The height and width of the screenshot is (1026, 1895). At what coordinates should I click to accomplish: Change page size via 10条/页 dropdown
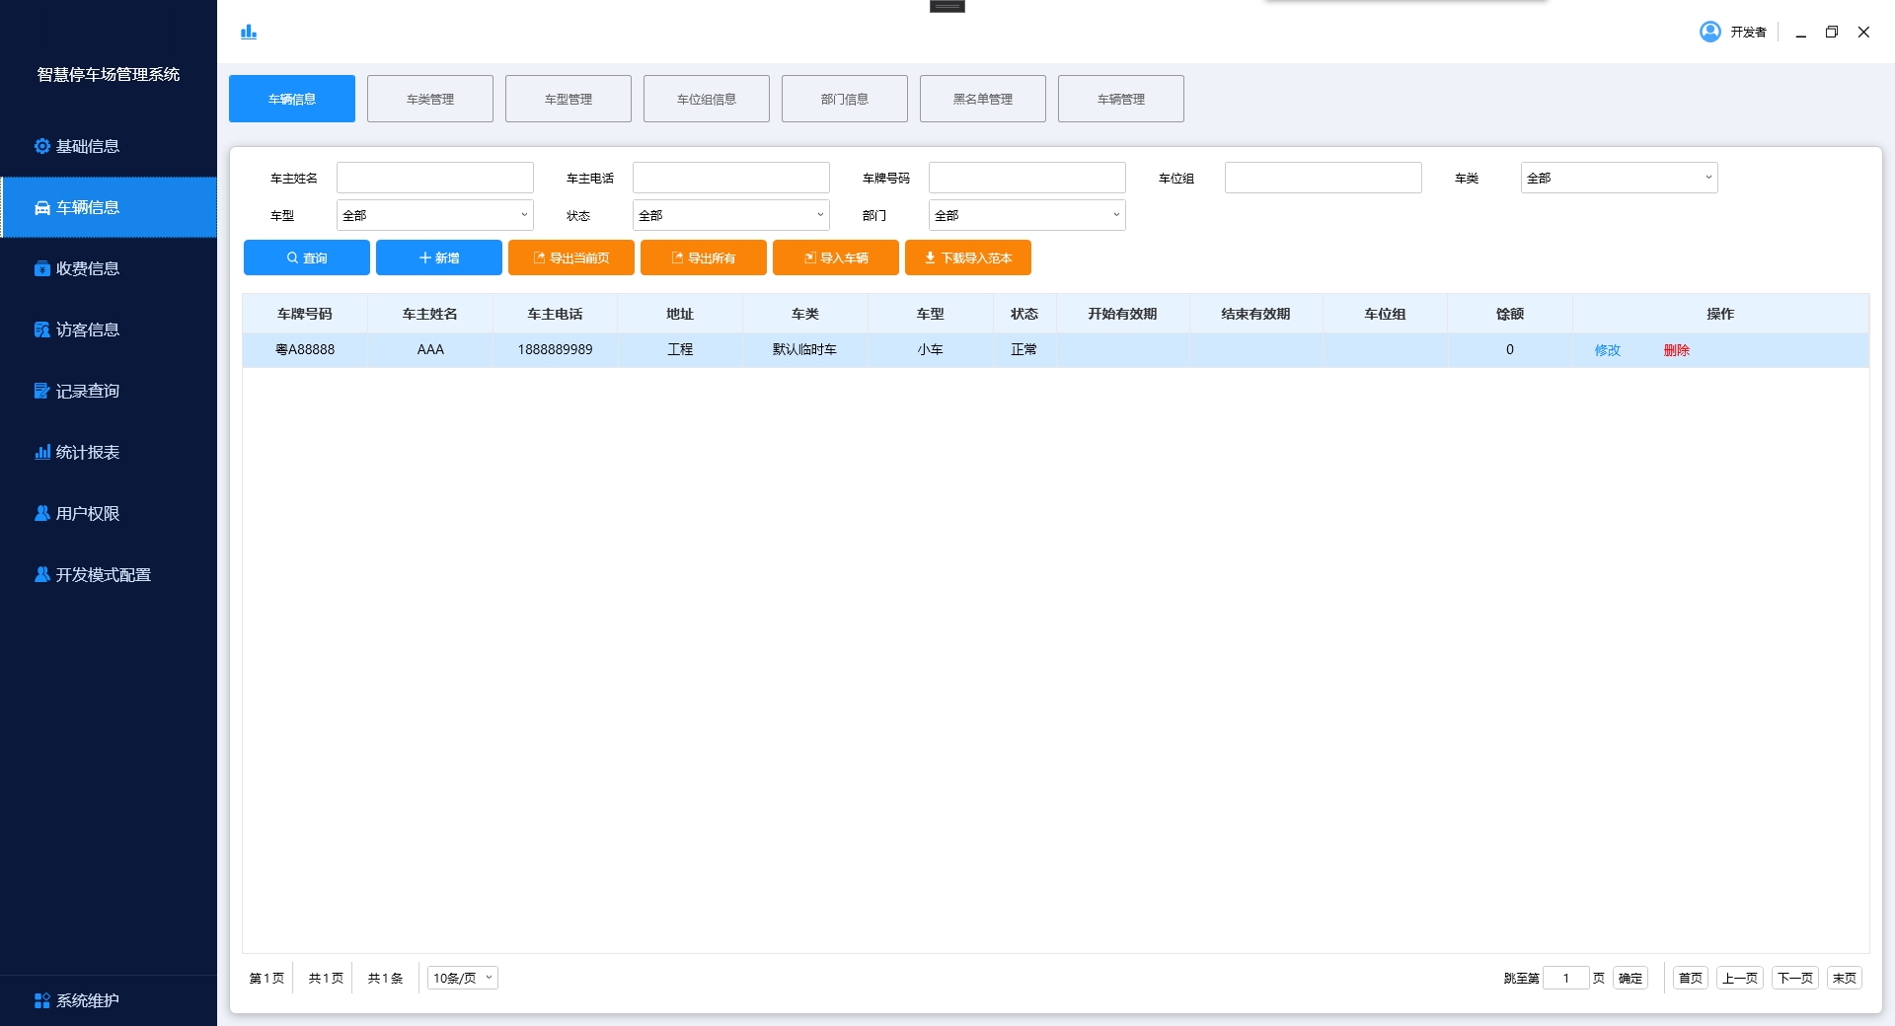coord(460,978)
